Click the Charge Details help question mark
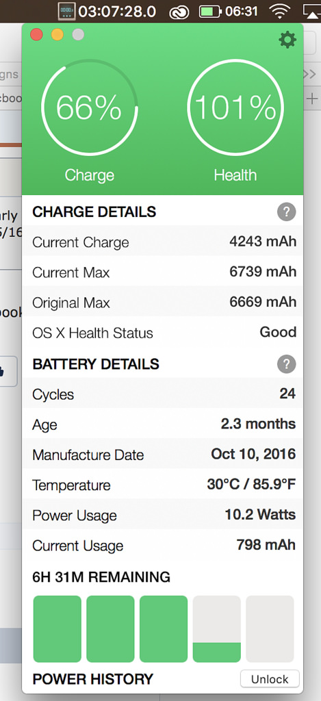The height and width of the screenshot is (701, 321). coord(286,212)
